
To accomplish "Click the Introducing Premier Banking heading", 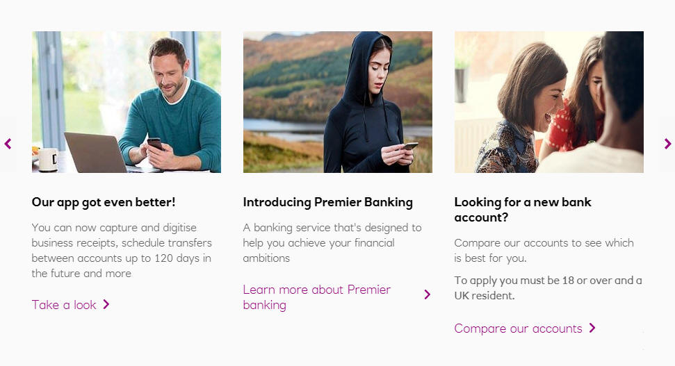I will 327,203.
